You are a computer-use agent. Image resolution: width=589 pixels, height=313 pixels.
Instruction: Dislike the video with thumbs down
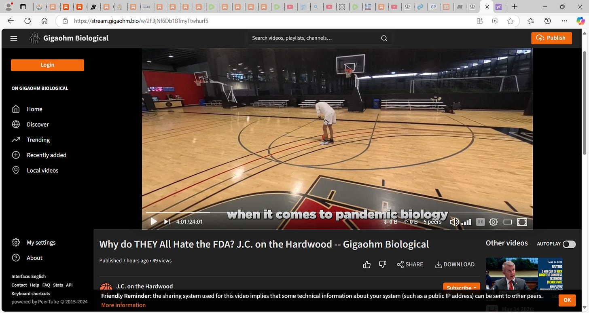pos(383,264)
